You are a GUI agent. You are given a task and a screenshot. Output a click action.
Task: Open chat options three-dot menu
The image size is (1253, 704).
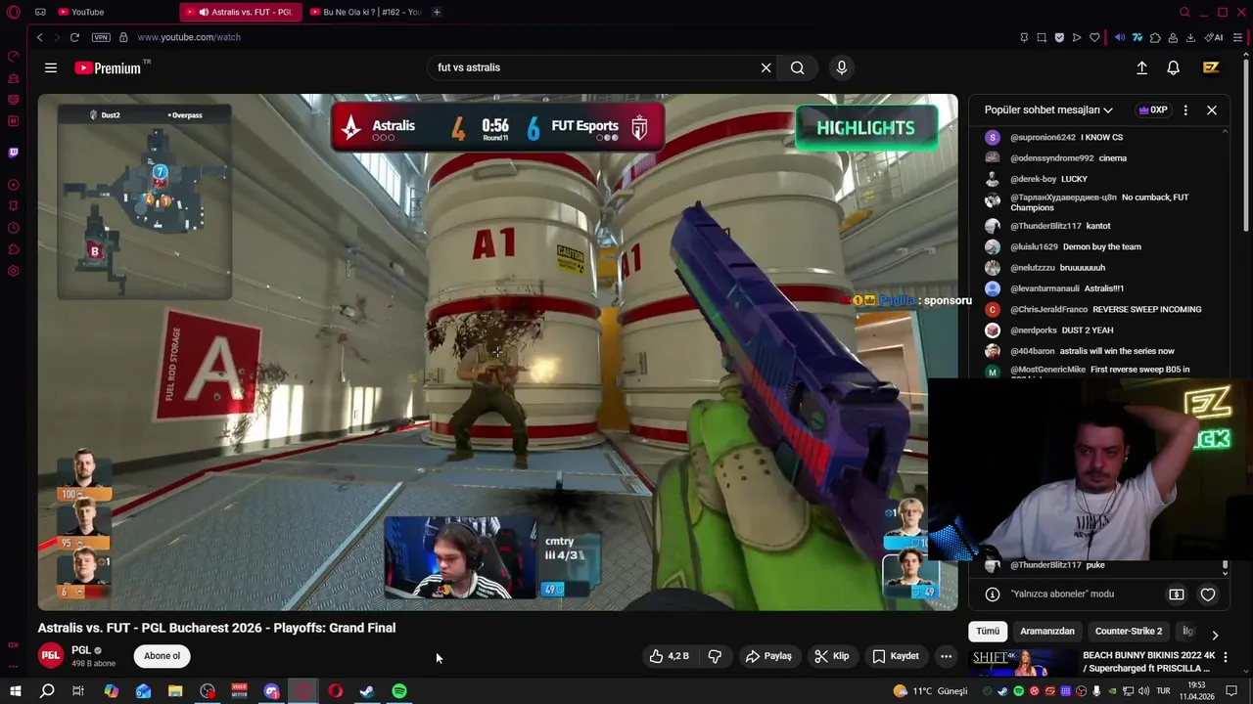point(1185,110)
